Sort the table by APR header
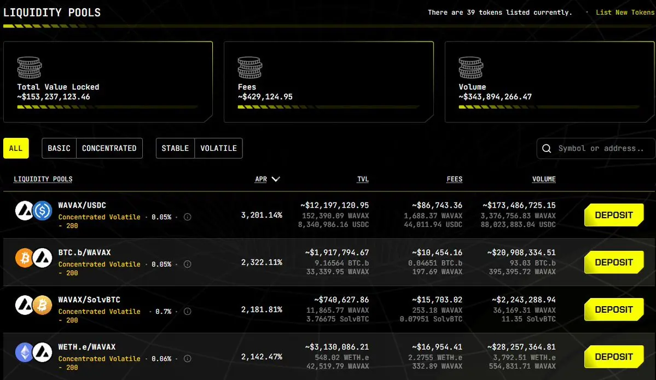 click(261, 179)
